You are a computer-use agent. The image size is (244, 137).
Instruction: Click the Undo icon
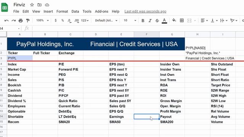pos(6,21)
